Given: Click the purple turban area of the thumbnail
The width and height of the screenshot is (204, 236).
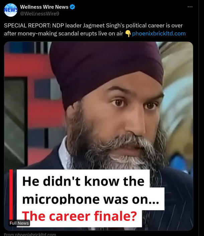Looking at the screenshot, I should (105, 65).
